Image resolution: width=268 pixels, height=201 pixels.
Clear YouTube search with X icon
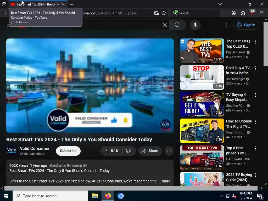165,25
